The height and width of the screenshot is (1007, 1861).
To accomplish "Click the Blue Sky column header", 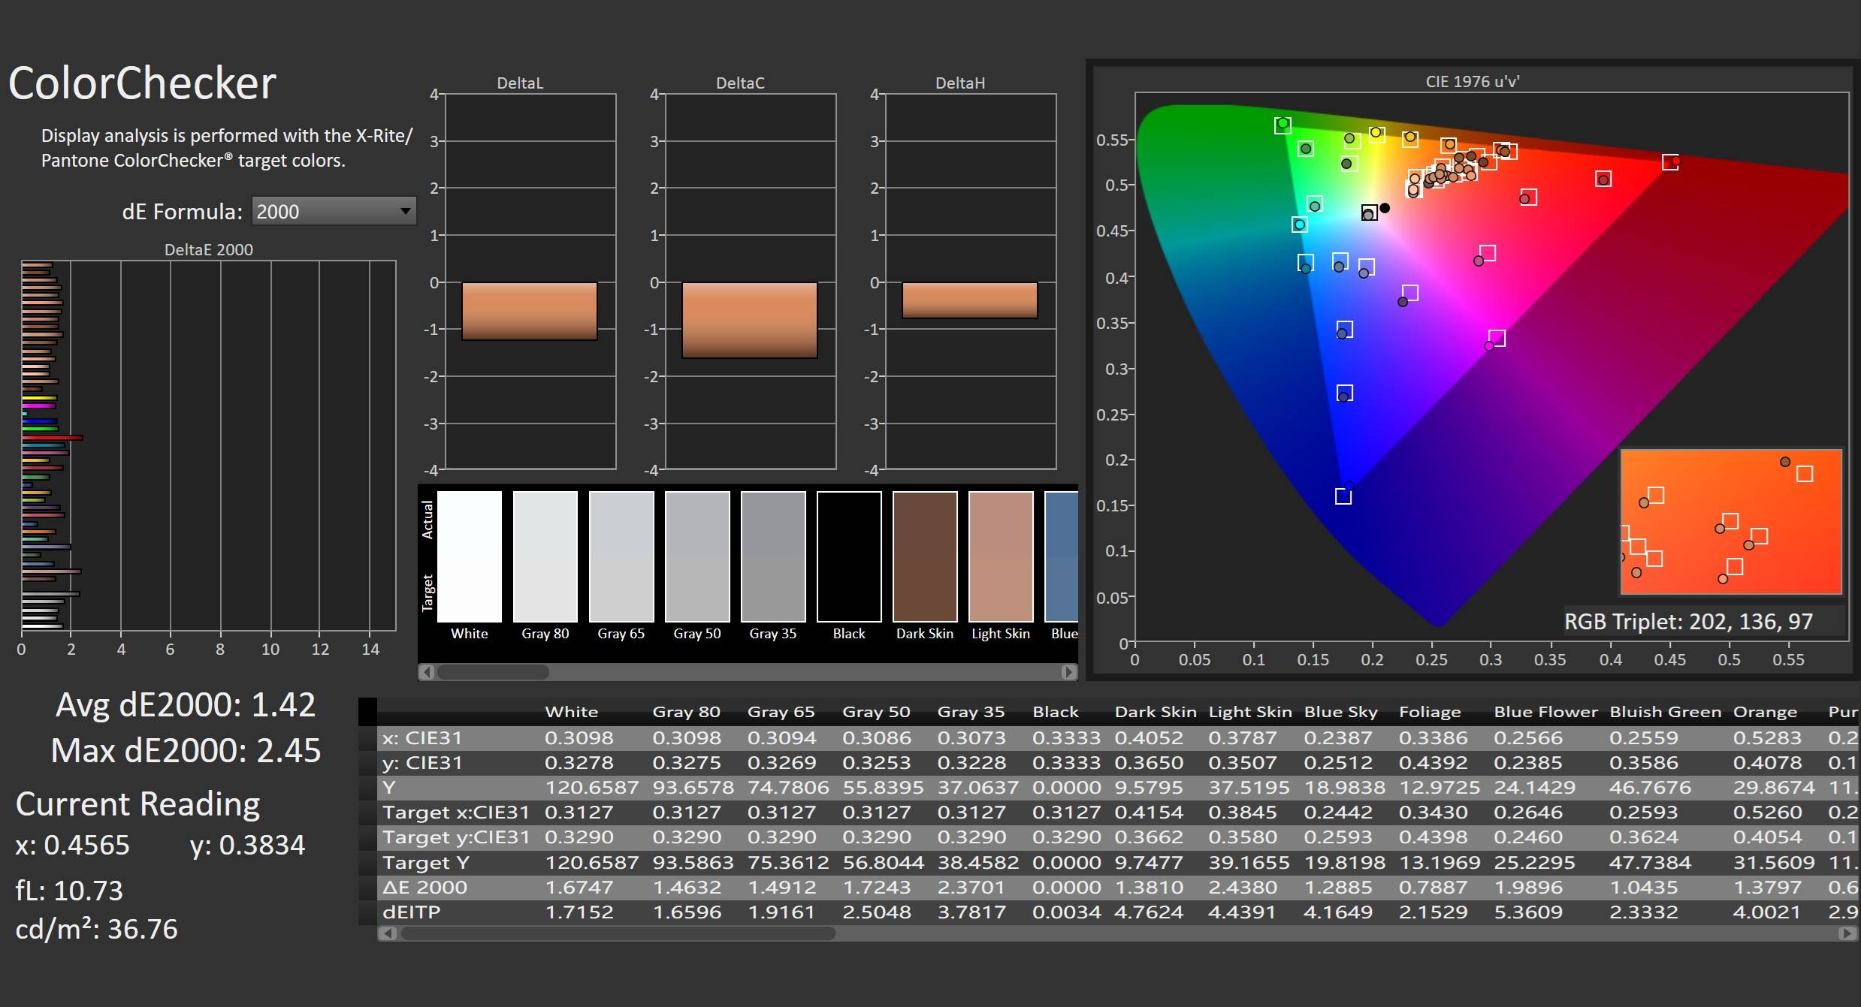I will (x=1340, y=712).
